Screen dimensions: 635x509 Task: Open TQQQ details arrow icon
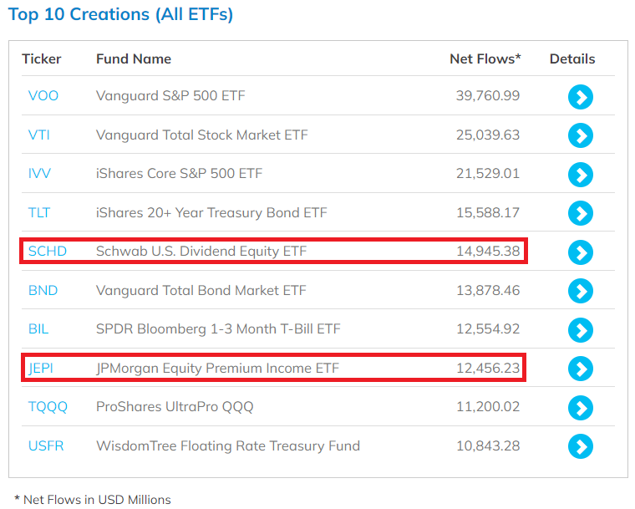pos(580,407)
